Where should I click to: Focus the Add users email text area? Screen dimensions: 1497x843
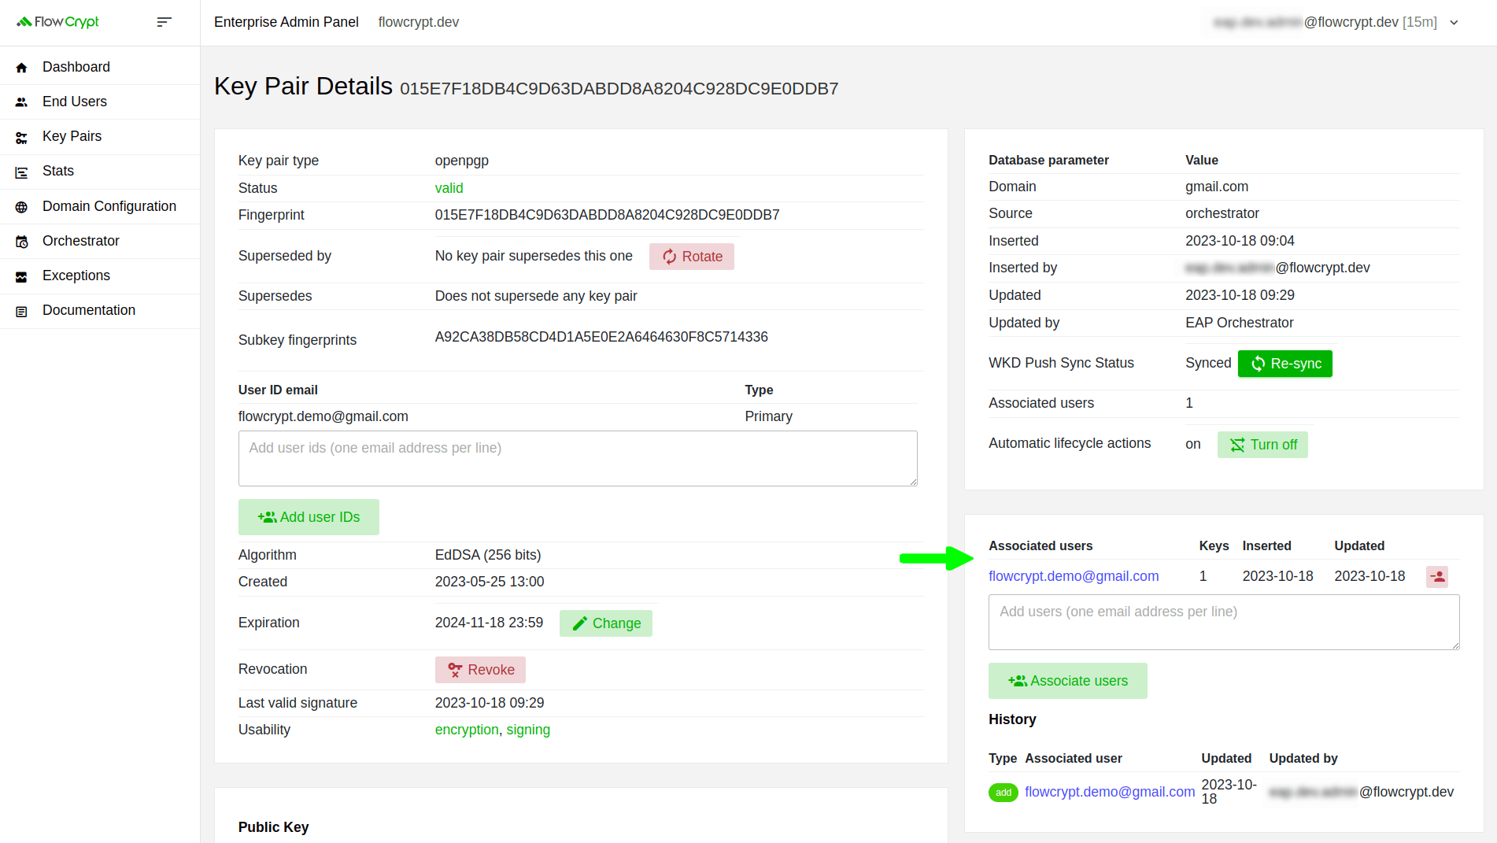pyautogui.click(x=1224, y=622)
